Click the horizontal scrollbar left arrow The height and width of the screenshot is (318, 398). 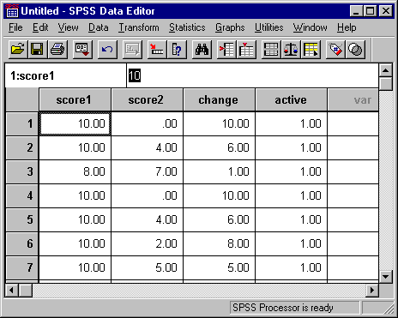(11, 291)
